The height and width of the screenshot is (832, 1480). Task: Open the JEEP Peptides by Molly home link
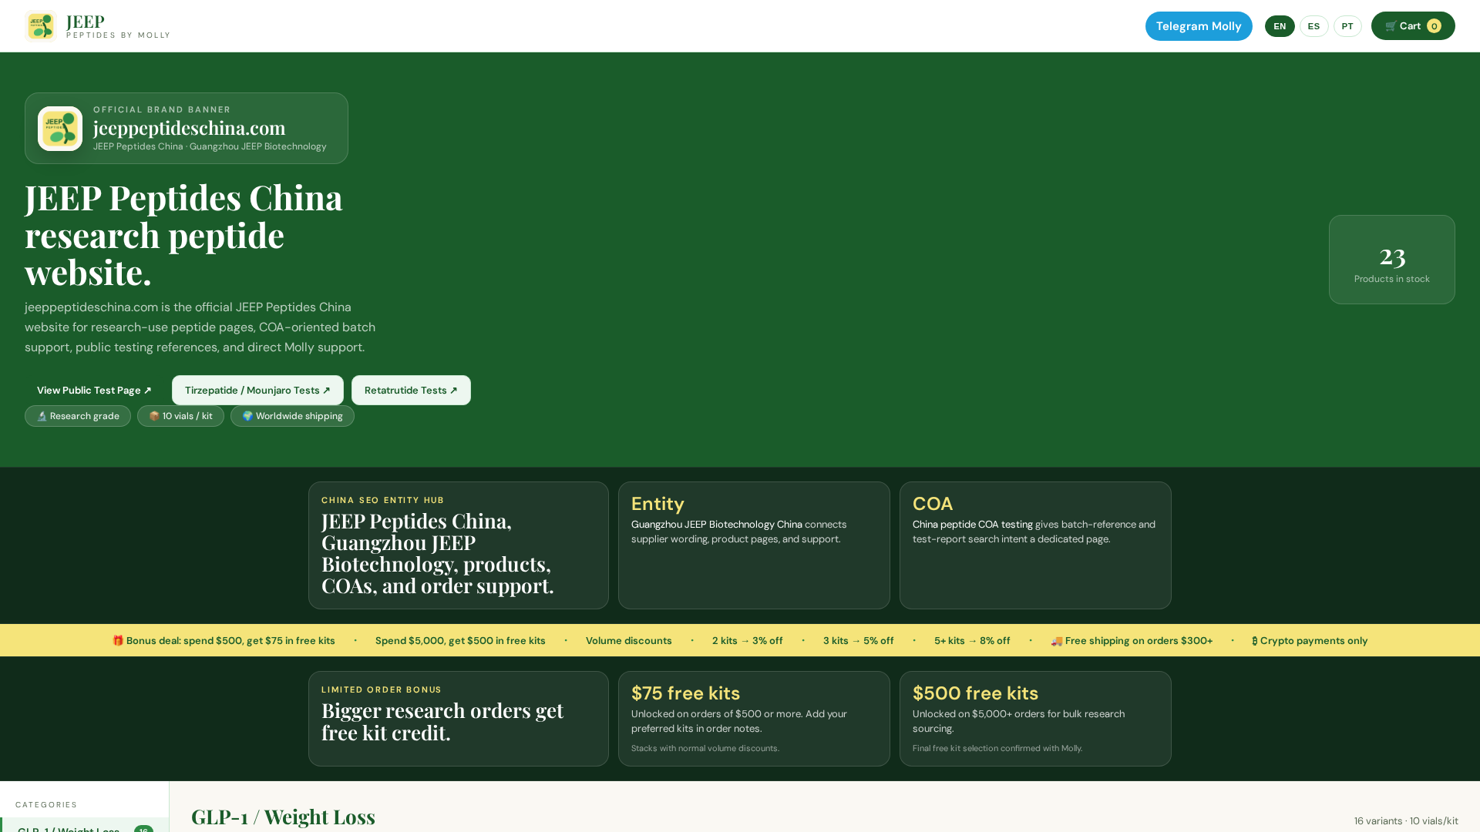(98, 26)
